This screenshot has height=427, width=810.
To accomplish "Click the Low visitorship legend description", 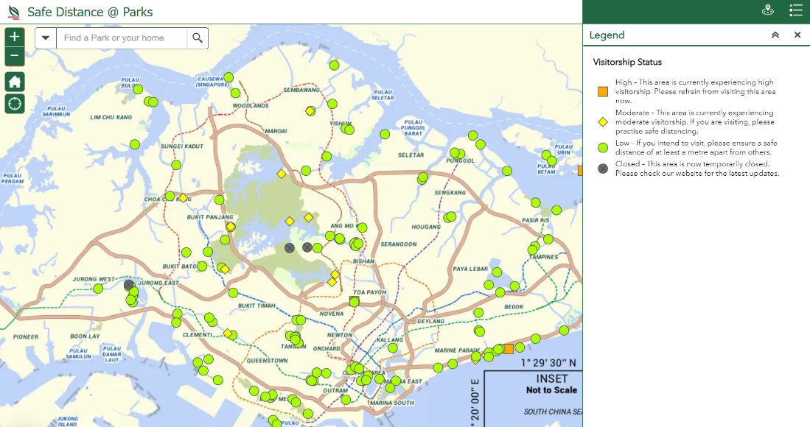I will (x=696, y=147).
